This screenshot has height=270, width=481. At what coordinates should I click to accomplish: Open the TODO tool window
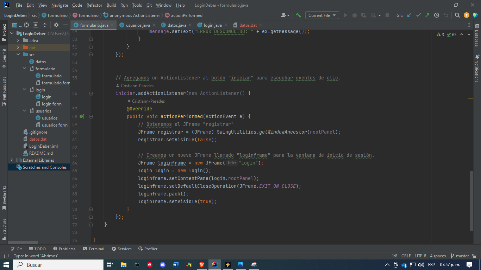pos(37,249)
